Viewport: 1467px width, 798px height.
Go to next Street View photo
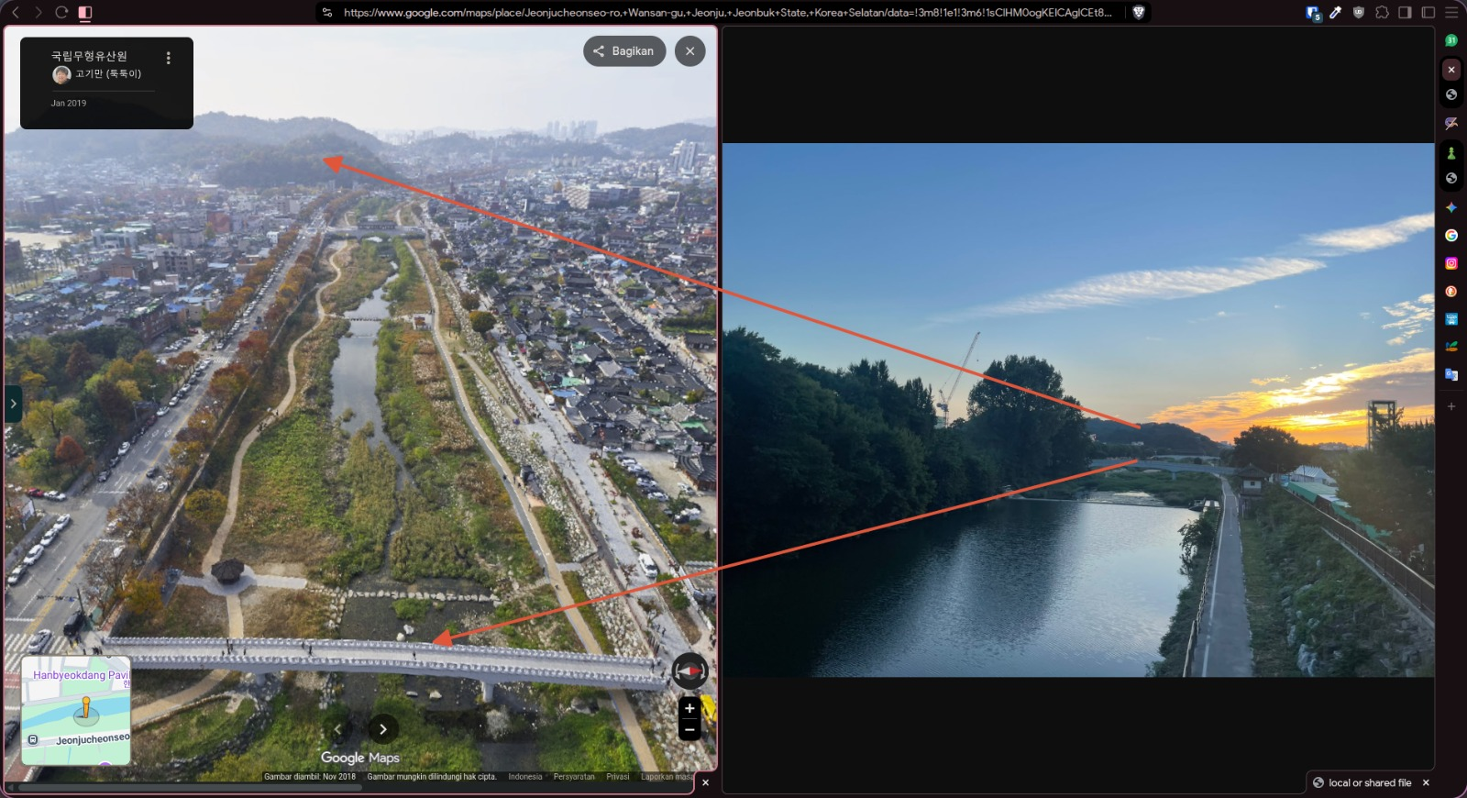click(x=383, y=729)
